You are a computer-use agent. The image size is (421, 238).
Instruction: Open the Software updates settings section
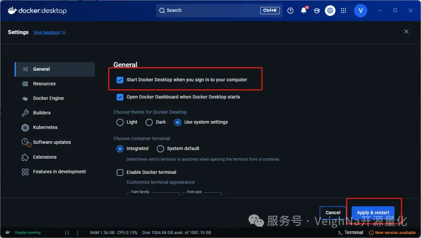tap(52, 142)
